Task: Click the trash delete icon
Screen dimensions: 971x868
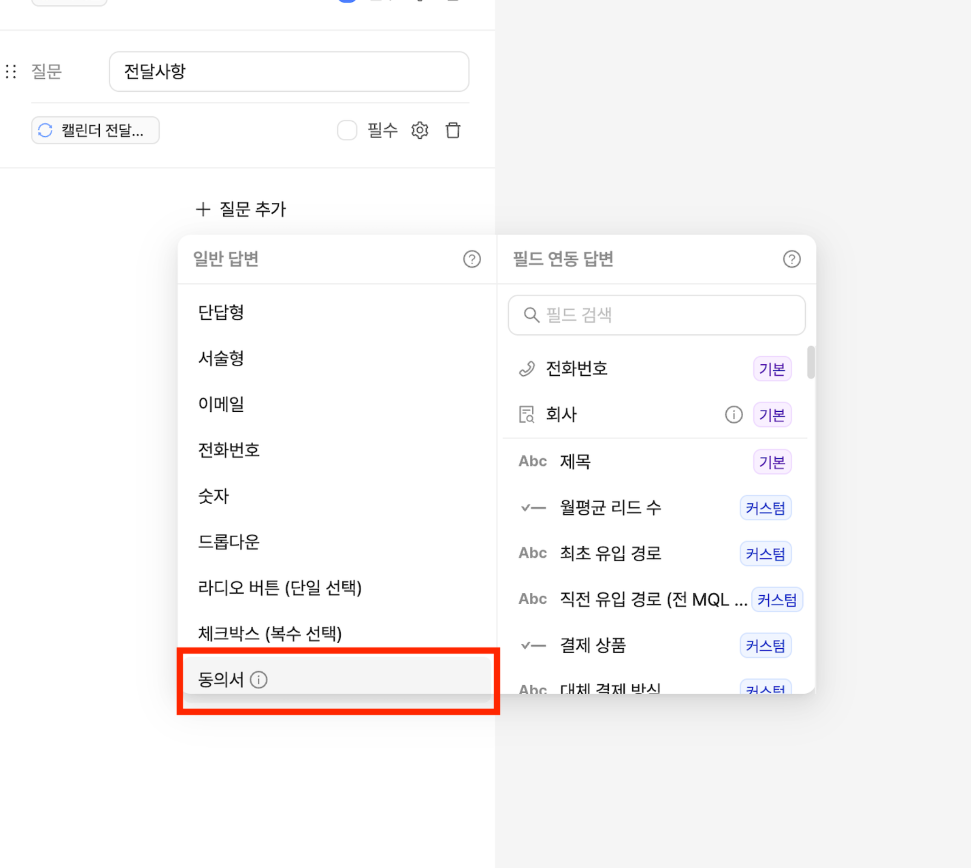Action: 452,130
